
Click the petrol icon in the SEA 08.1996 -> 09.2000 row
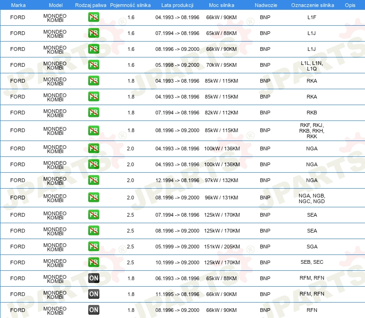pyautogui.click(x=93, y=230)
